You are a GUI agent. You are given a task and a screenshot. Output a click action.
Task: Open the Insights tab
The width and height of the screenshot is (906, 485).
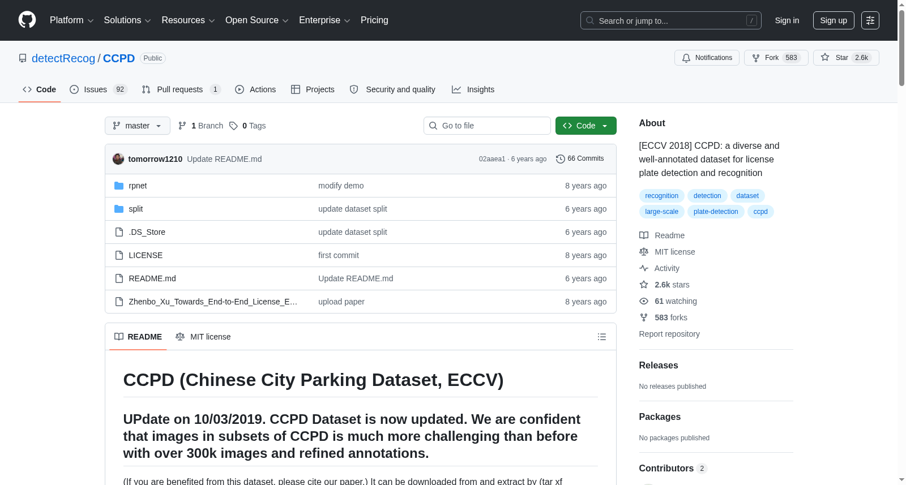point(473,89)
